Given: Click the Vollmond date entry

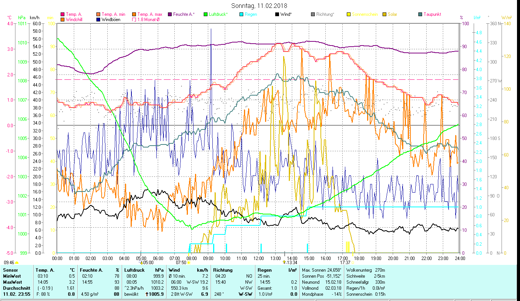Looking at the screenshot, I should [x=321, y=288].
